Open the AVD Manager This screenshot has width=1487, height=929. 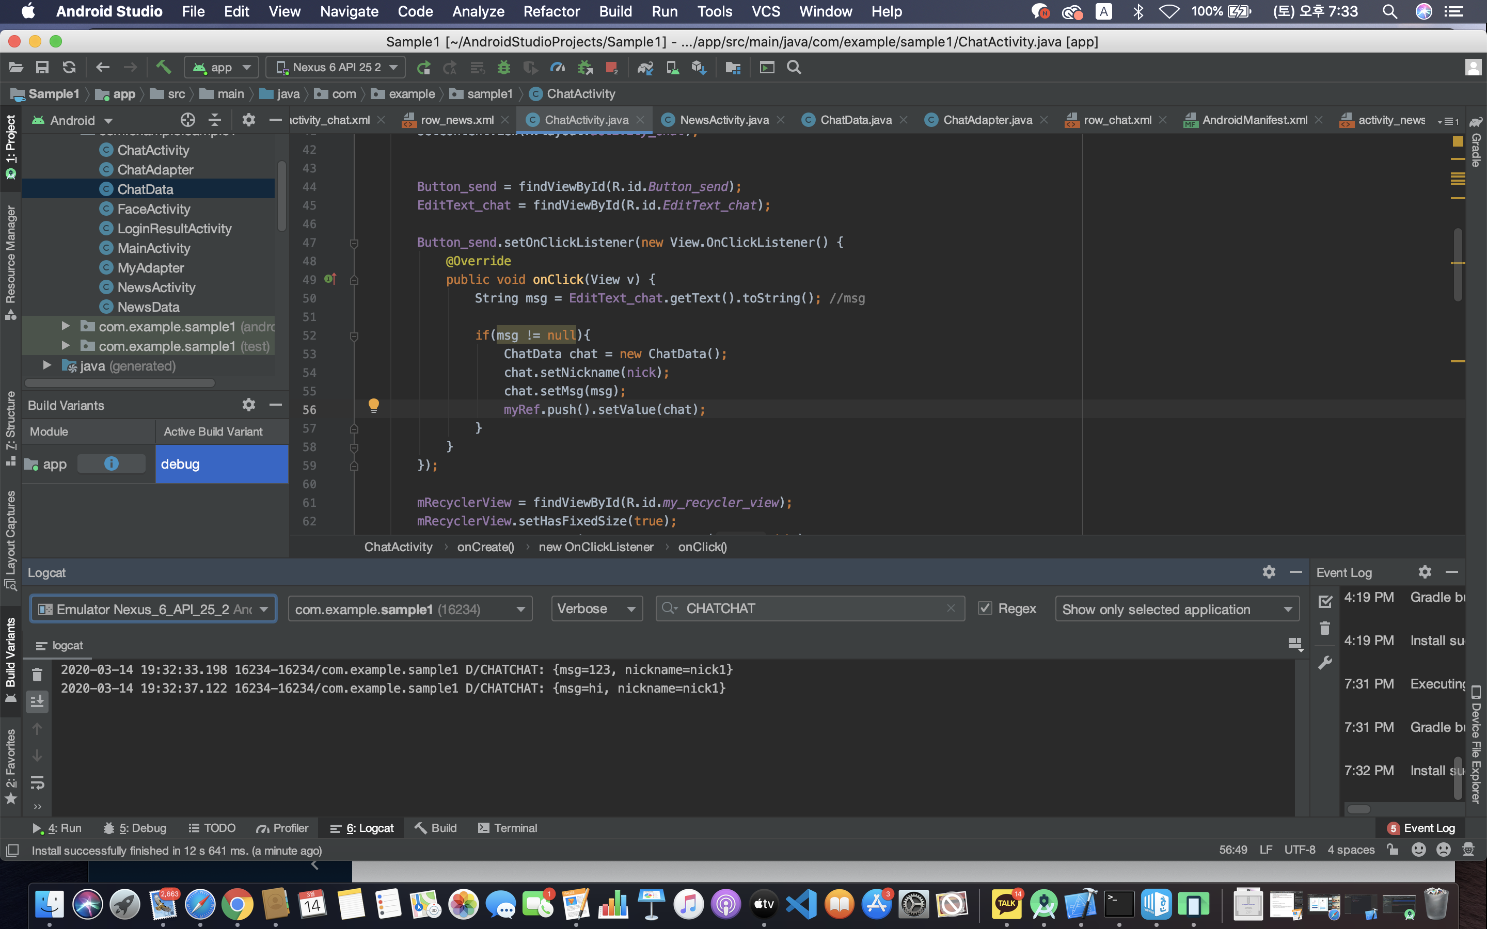point(673,67)
